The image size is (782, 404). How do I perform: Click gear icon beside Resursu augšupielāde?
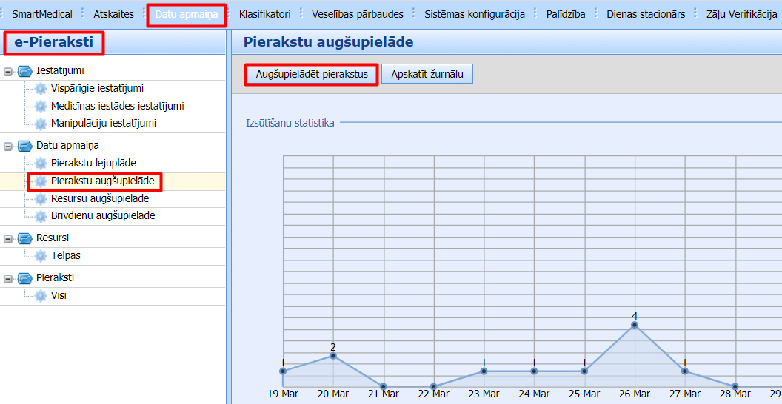coord(41,199)
